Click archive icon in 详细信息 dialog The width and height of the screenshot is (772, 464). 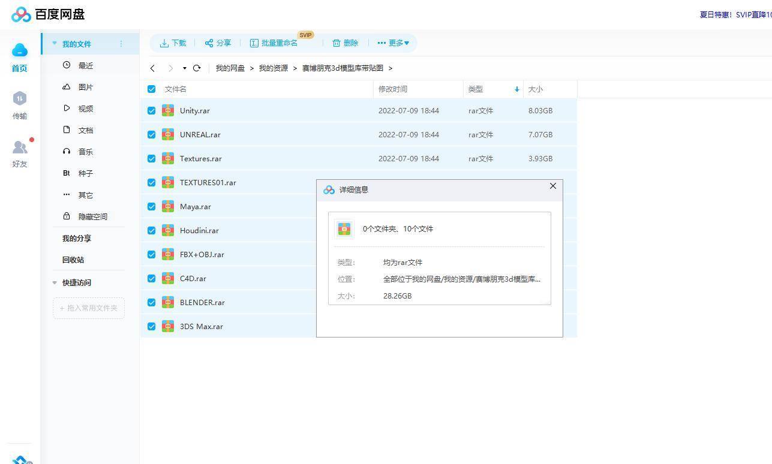[x=344, y=229]
